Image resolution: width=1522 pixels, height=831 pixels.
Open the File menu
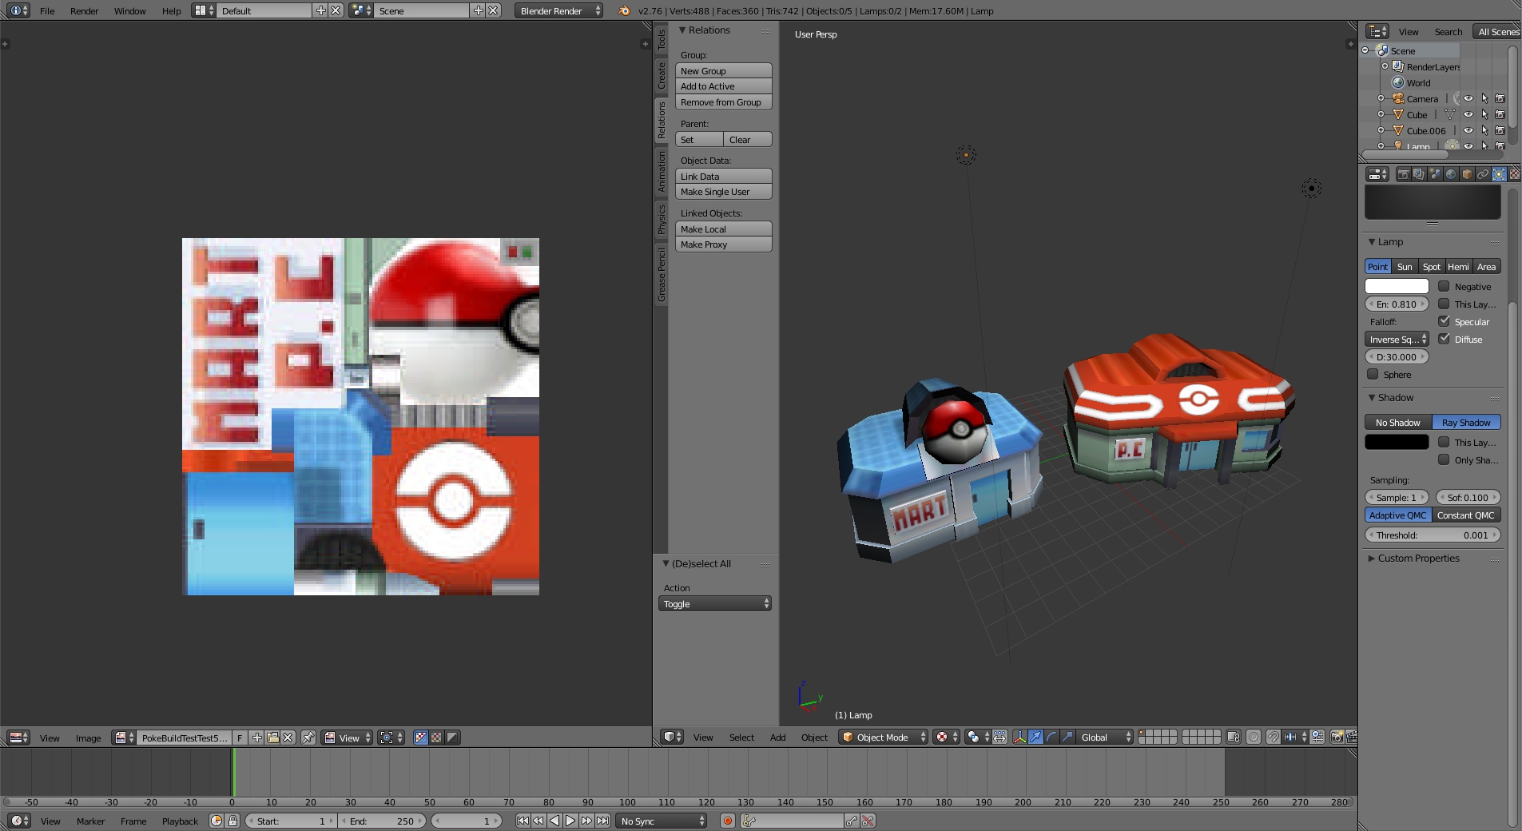47,10
